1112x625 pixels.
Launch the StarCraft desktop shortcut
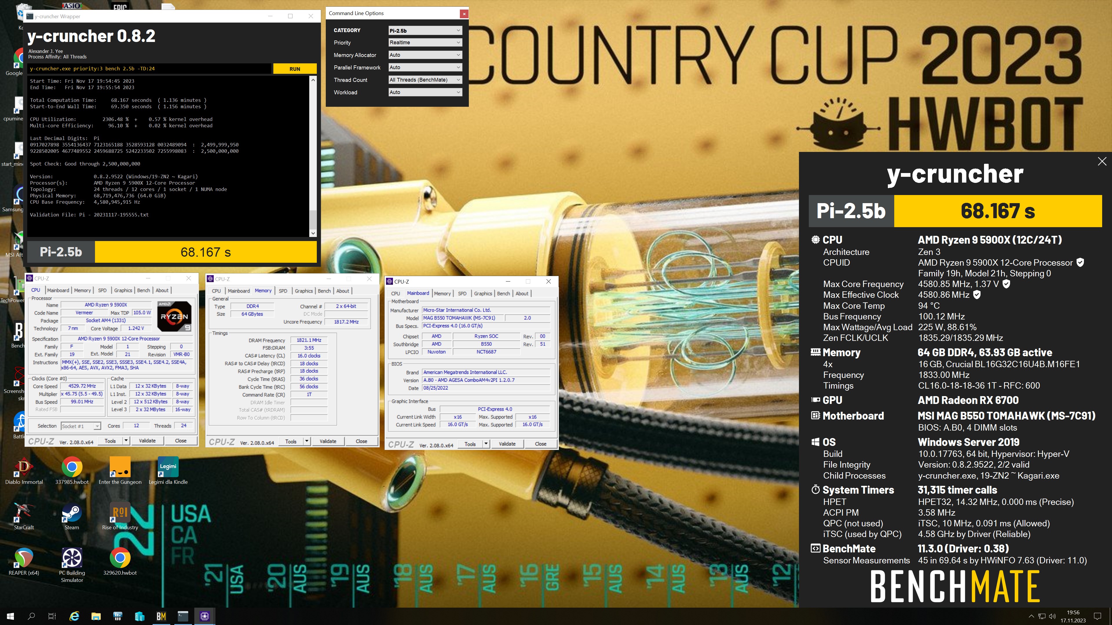pyautogui.click(x=24, y=516)
